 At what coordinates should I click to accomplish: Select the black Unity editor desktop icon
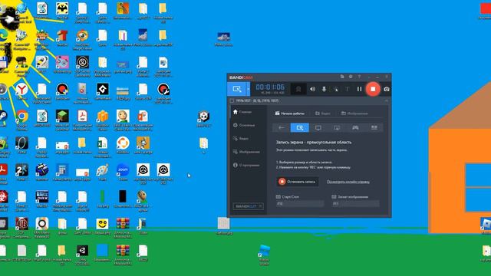[82, 255]
